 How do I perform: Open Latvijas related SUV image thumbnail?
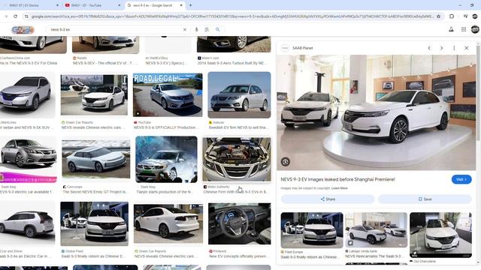click(x=376, y=230)
